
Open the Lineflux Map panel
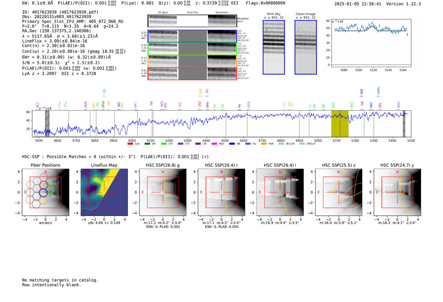click(104, 192)
